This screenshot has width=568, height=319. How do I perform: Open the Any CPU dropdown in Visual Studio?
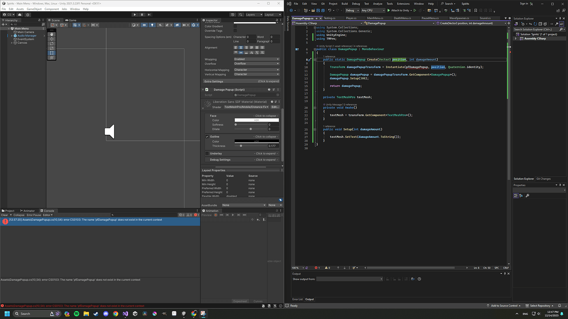coord(372,10)
